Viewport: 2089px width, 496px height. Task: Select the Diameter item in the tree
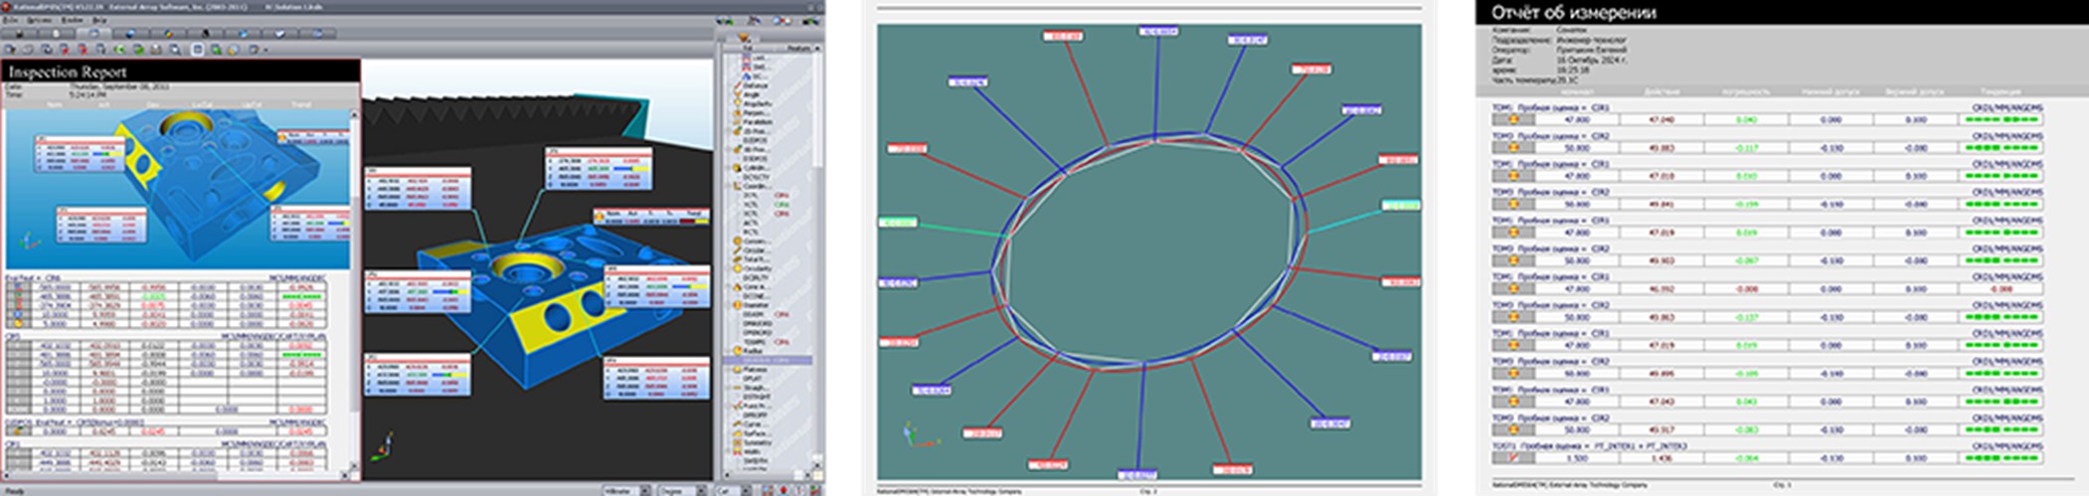(756, 305)
